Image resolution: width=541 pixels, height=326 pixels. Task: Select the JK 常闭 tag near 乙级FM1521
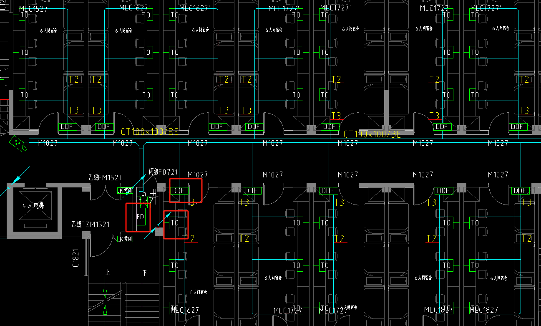click(125, 190)
